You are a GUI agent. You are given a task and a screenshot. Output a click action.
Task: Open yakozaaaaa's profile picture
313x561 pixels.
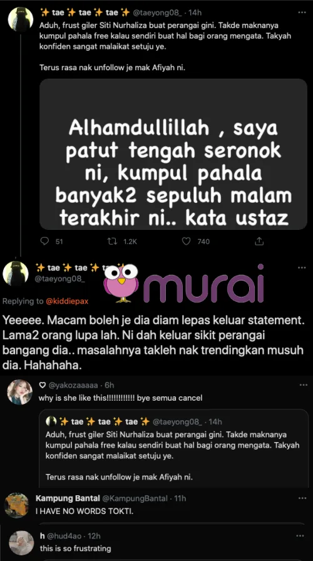tap(19, 392)
